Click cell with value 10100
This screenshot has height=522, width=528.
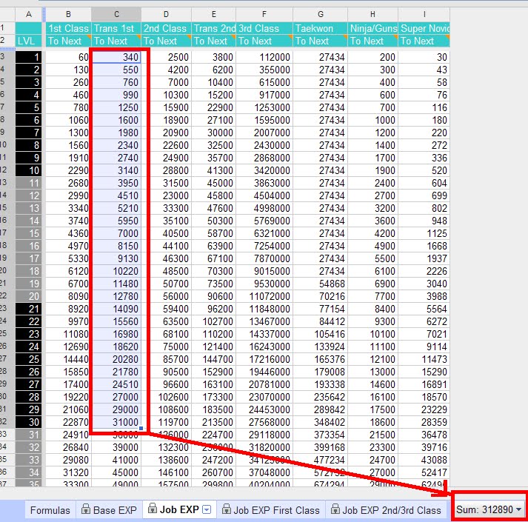pyautogui.click(x=372, y=334)
